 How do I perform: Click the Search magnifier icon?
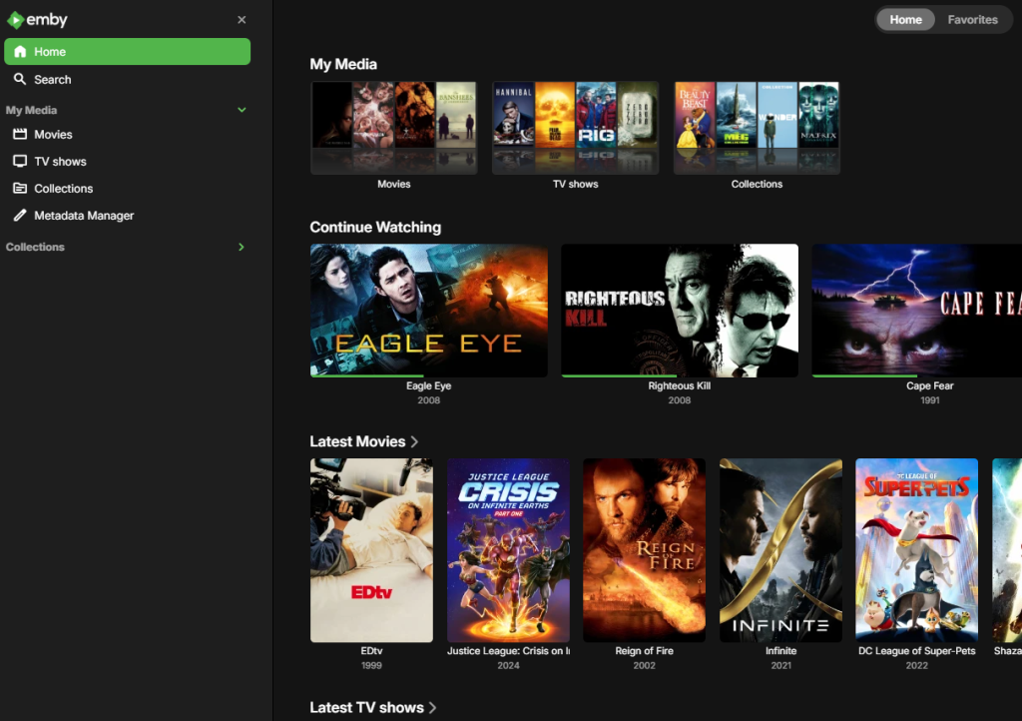coord(20,79)
